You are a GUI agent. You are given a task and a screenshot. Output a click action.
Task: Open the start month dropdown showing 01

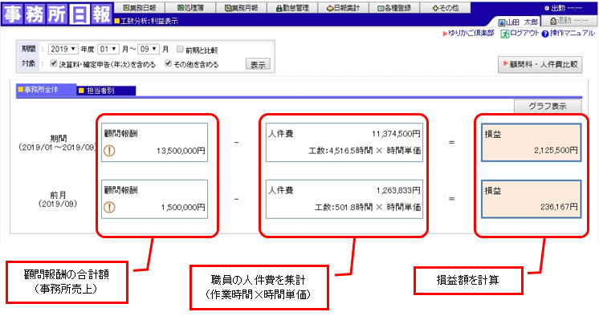[x=108, y=49]
